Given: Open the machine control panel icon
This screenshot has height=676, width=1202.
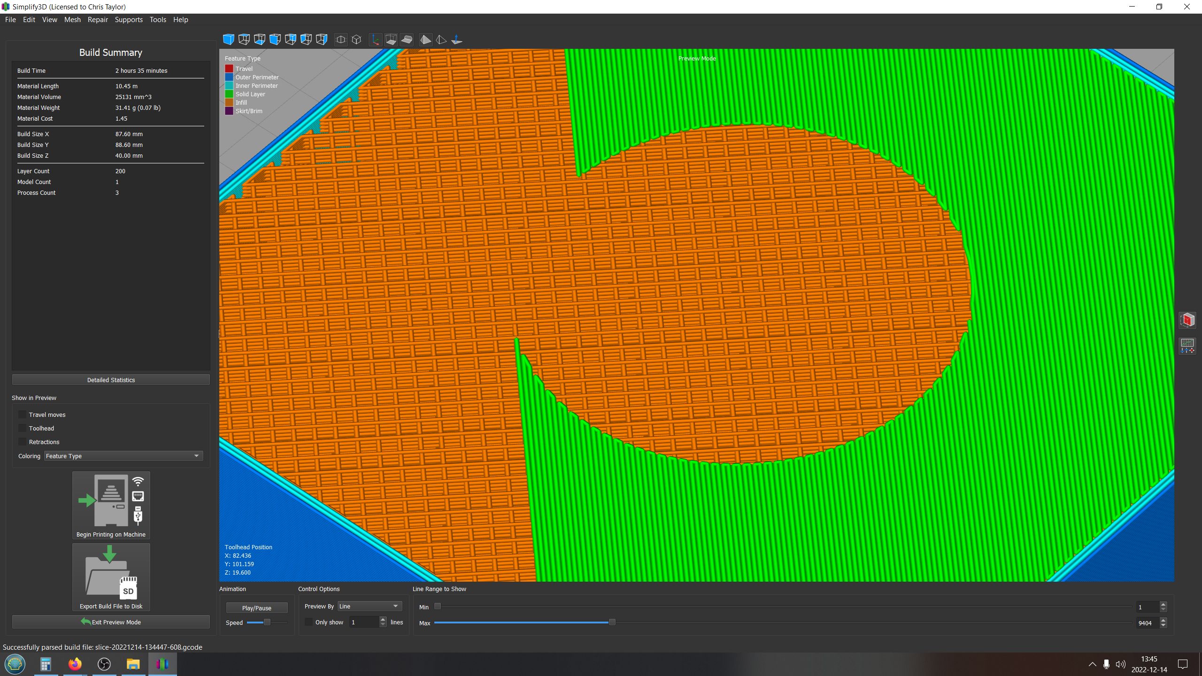Looking at the screenshot, I should (x=1187, y=346).
